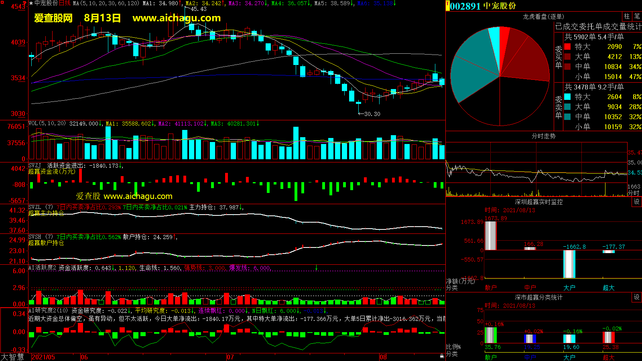Image resolution: width=642 pixels, height=361 pixels.
Task: Click the cyan 特大 sell order swatch
Action: 567,97
